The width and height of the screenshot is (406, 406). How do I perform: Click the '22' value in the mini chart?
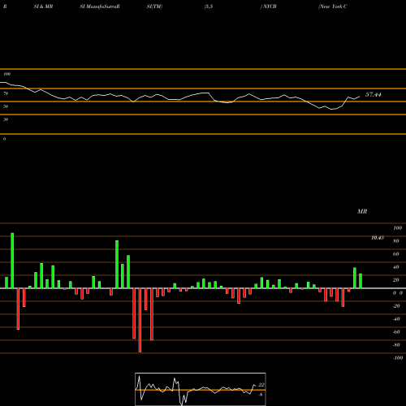[x=261, y=385]
